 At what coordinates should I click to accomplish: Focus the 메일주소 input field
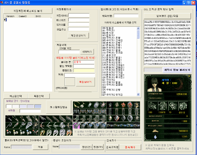[79, 29]
